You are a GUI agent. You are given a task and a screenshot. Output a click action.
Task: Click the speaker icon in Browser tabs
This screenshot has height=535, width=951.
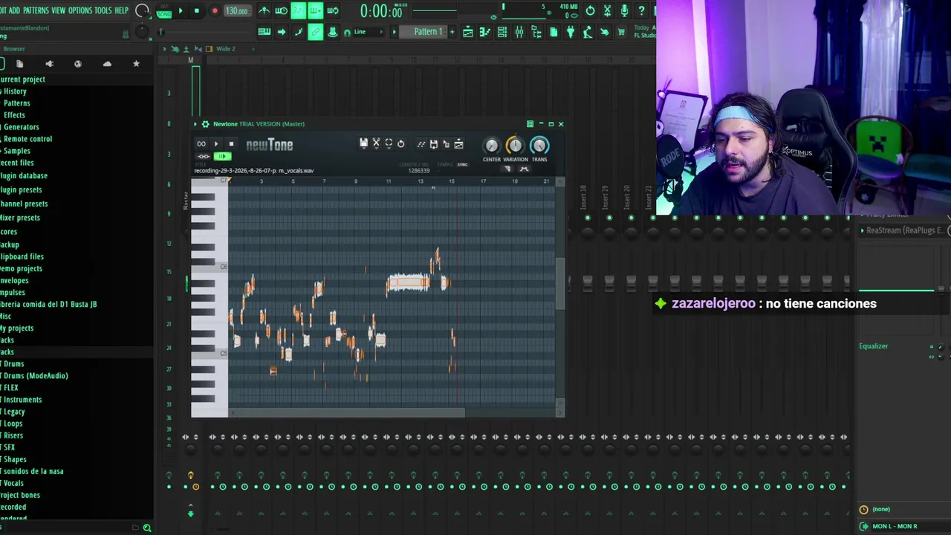49,64
